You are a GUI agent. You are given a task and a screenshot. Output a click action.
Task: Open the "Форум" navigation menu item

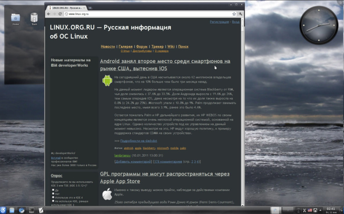pos(142,46)
